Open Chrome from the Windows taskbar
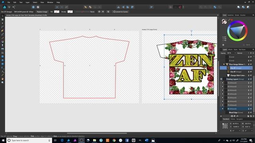The width and height of the screenshot is (255, 143). tap(114, 140)
